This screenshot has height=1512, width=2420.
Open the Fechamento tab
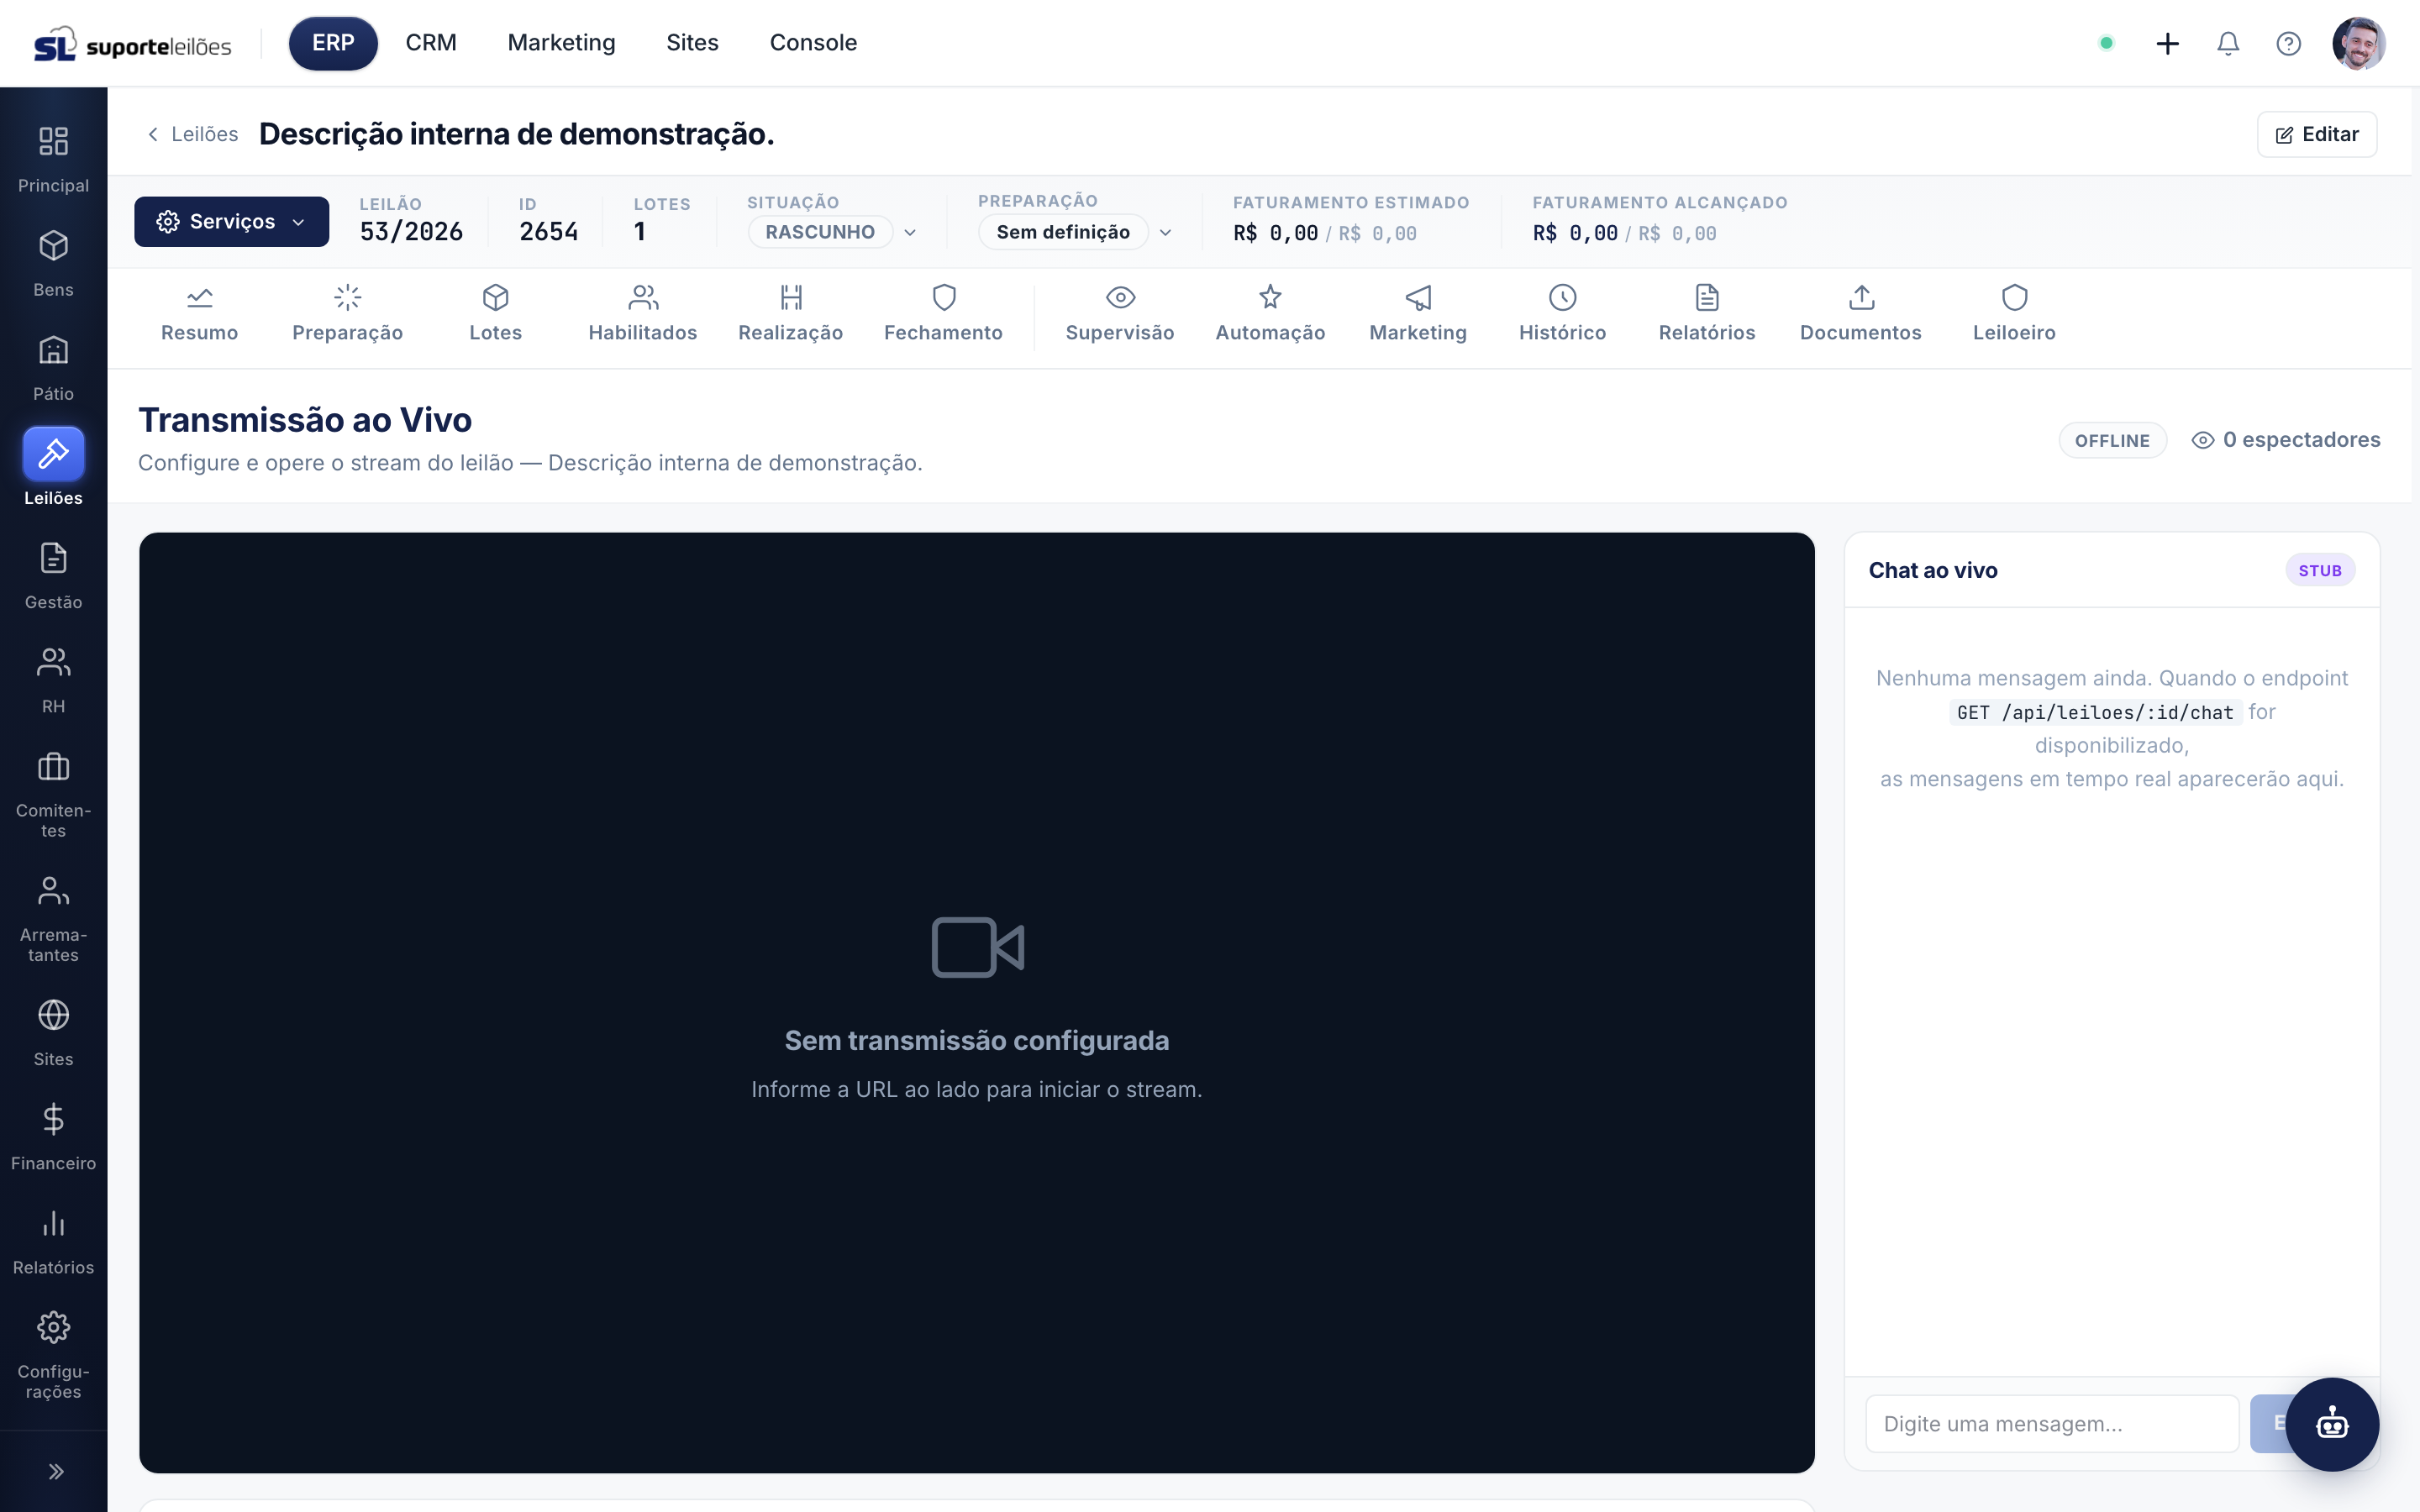943,314
